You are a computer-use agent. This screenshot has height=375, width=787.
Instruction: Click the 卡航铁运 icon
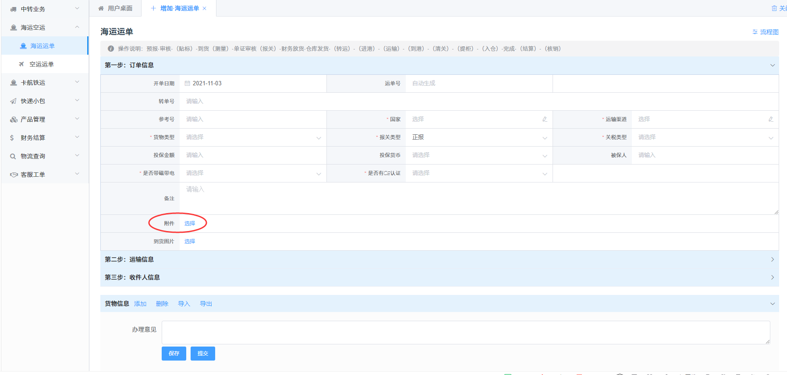(13, 83)
